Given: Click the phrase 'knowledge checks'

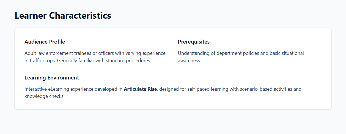Looking at the screenshot, I should click(x=44, y=96).
